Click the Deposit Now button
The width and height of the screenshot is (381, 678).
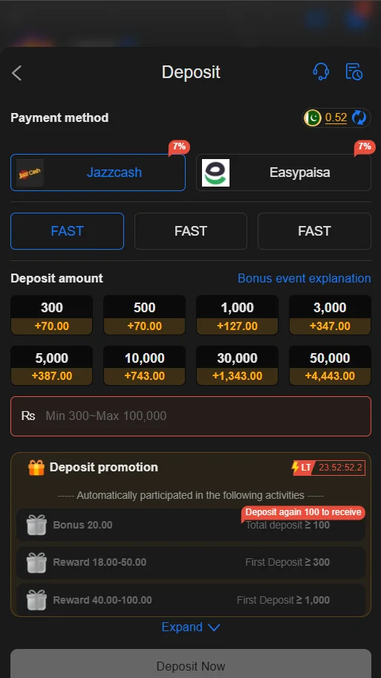(190, 664)
